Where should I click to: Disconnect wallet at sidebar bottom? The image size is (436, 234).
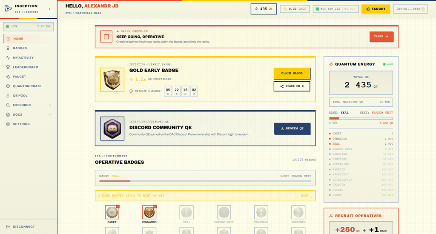(x=23, y=227)
